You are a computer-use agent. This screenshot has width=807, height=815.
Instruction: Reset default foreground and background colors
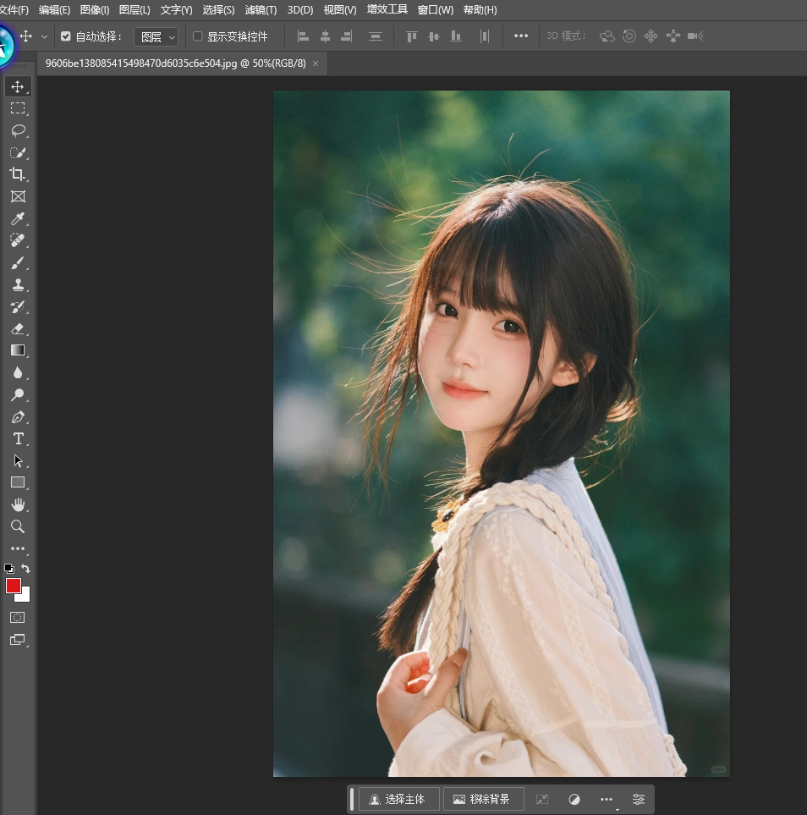[x=8, y=568]
